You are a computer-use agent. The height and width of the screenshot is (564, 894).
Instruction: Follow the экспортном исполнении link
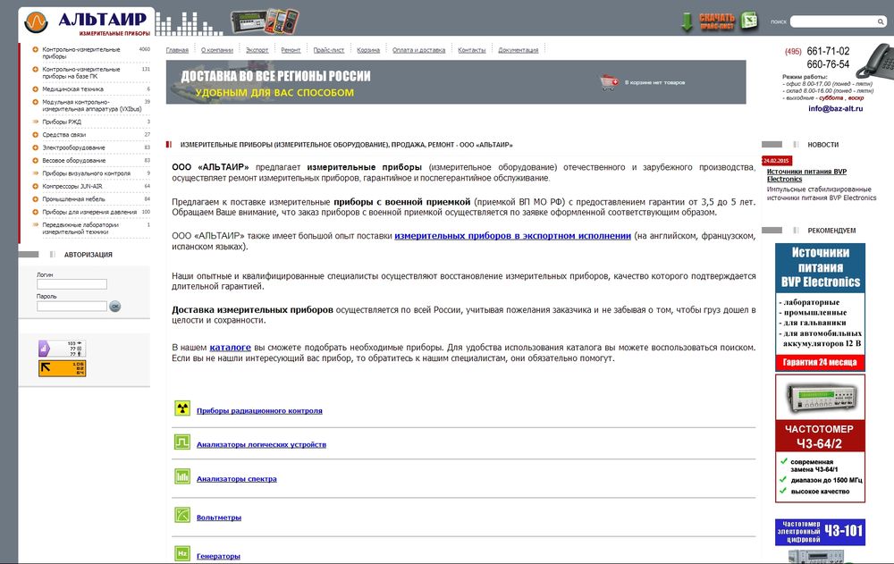pos(512,236)
